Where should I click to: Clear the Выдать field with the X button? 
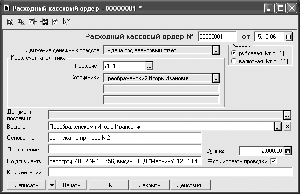pos(287,127)
